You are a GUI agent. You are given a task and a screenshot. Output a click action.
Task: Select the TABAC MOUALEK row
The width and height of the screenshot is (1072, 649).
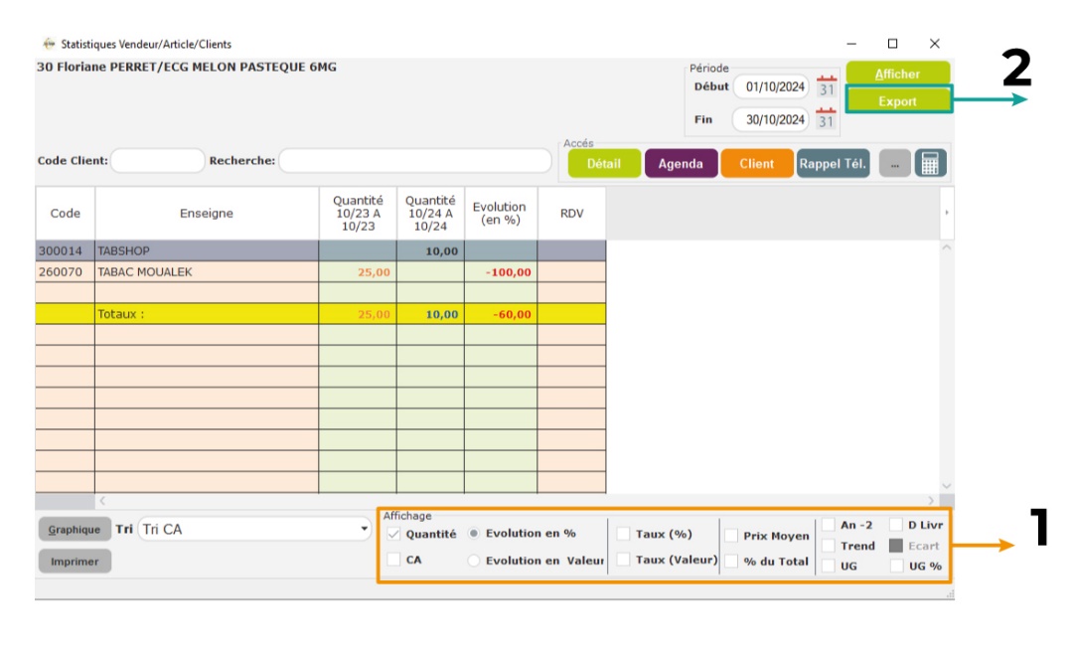point(321,272)
